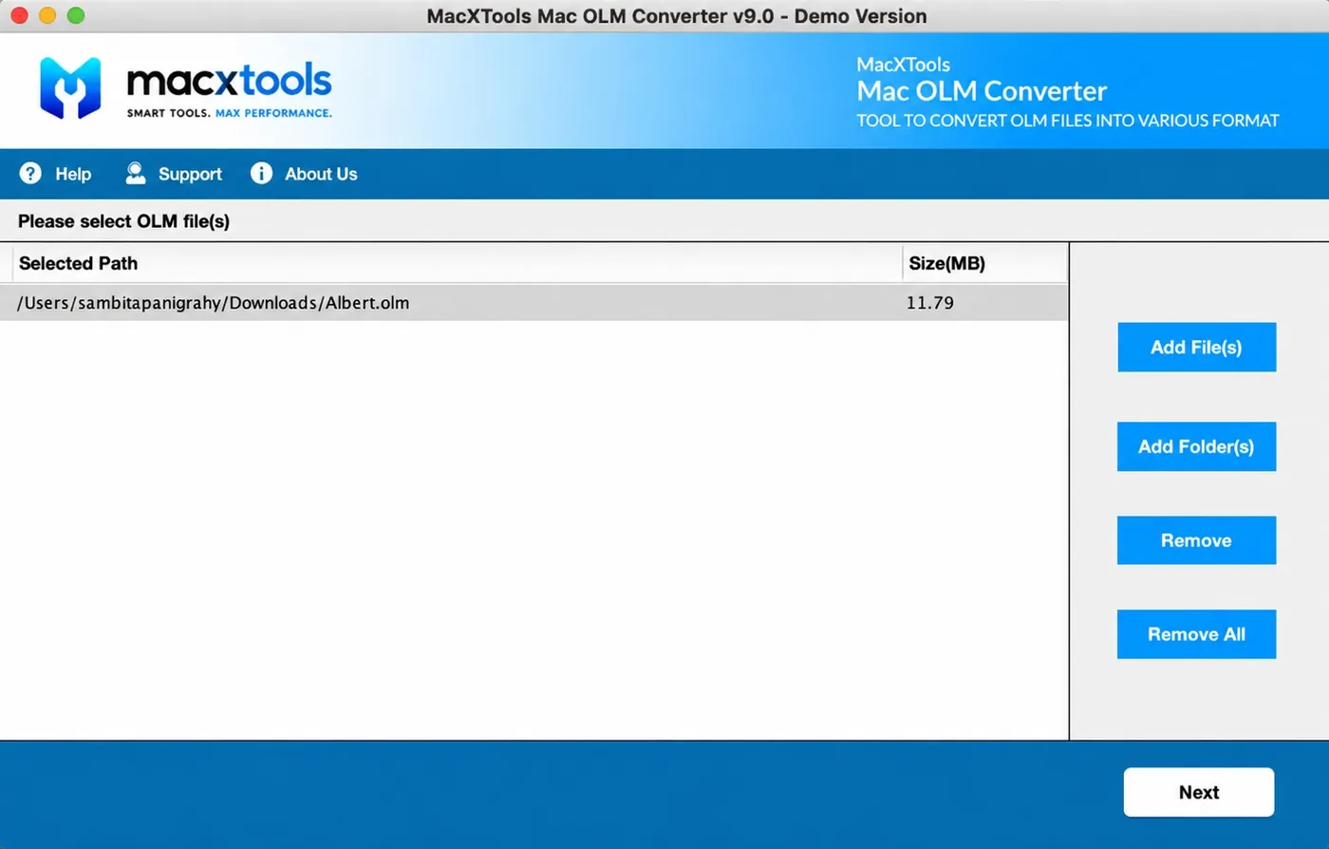The height and width of the screenshot is (849, 1329).
Task: Click the Mac OLM Converter heading
Action: pyautogui.click(x=982, y=91)
